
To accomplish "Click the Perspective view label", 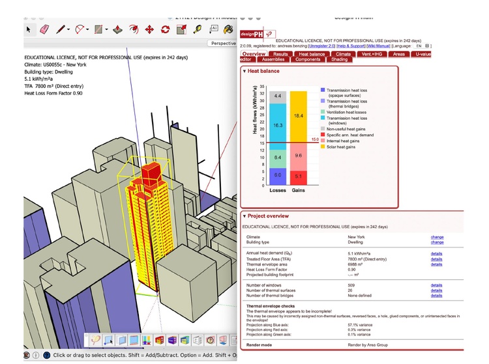I will (223, 43).
